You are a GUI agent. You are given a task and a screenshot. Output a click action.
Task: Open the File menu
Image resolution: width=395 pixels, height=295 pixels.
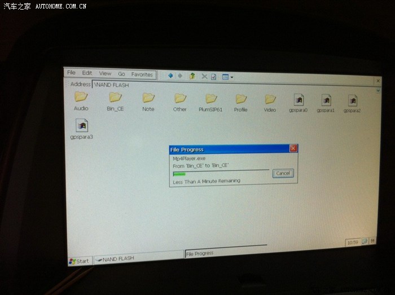tap(71, 73)
